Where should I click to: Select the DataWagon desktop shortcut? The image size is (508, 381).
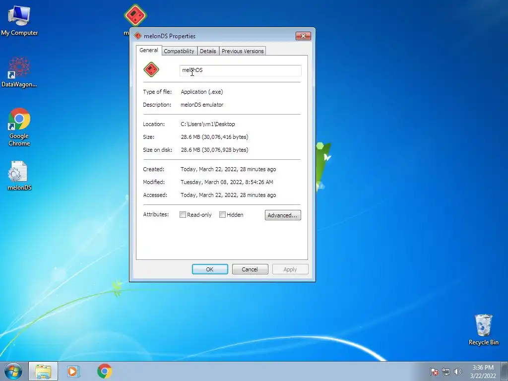[x=19, y=72]
